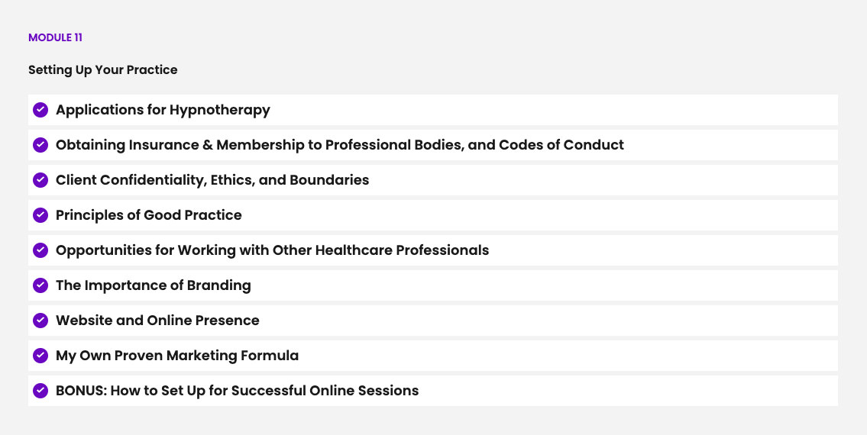Open The Importance of Branding lesson
Viewport: 867px width, 435px height.
click(154, 285)
